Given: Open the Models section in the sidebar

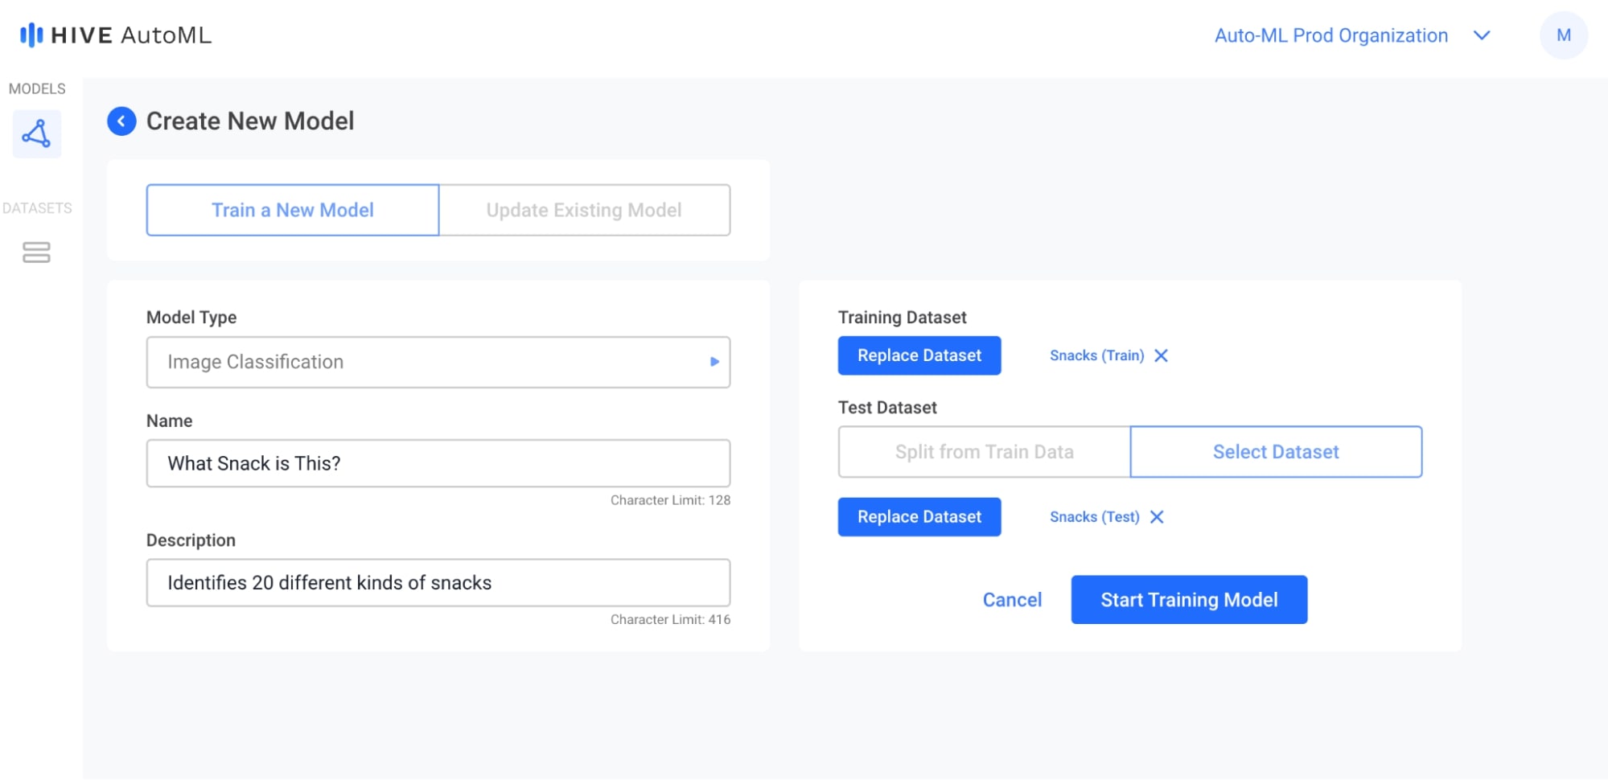Looking at the screenshot, I should [x=36, y=133].
